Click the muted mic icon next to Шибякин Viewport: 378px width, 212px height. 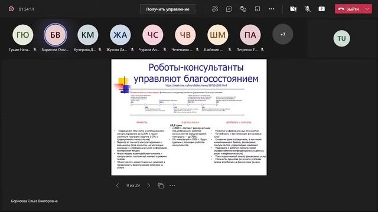230,49
